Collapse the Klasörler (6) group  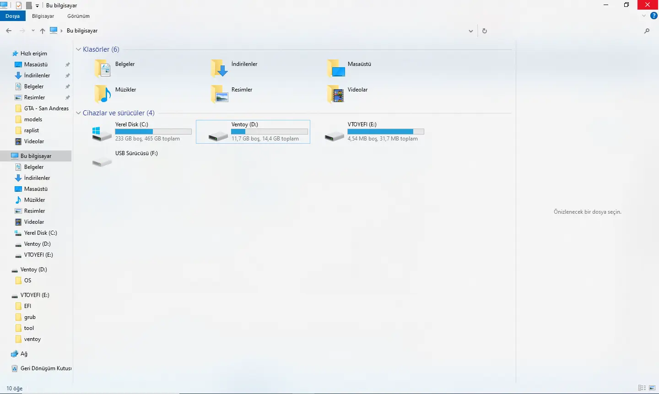78,49
